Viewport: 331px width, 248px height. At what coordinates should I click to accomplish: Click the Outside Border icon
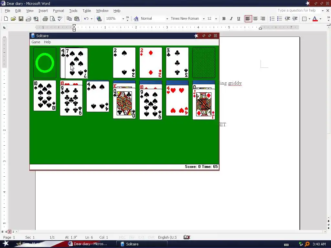[304, 19]
